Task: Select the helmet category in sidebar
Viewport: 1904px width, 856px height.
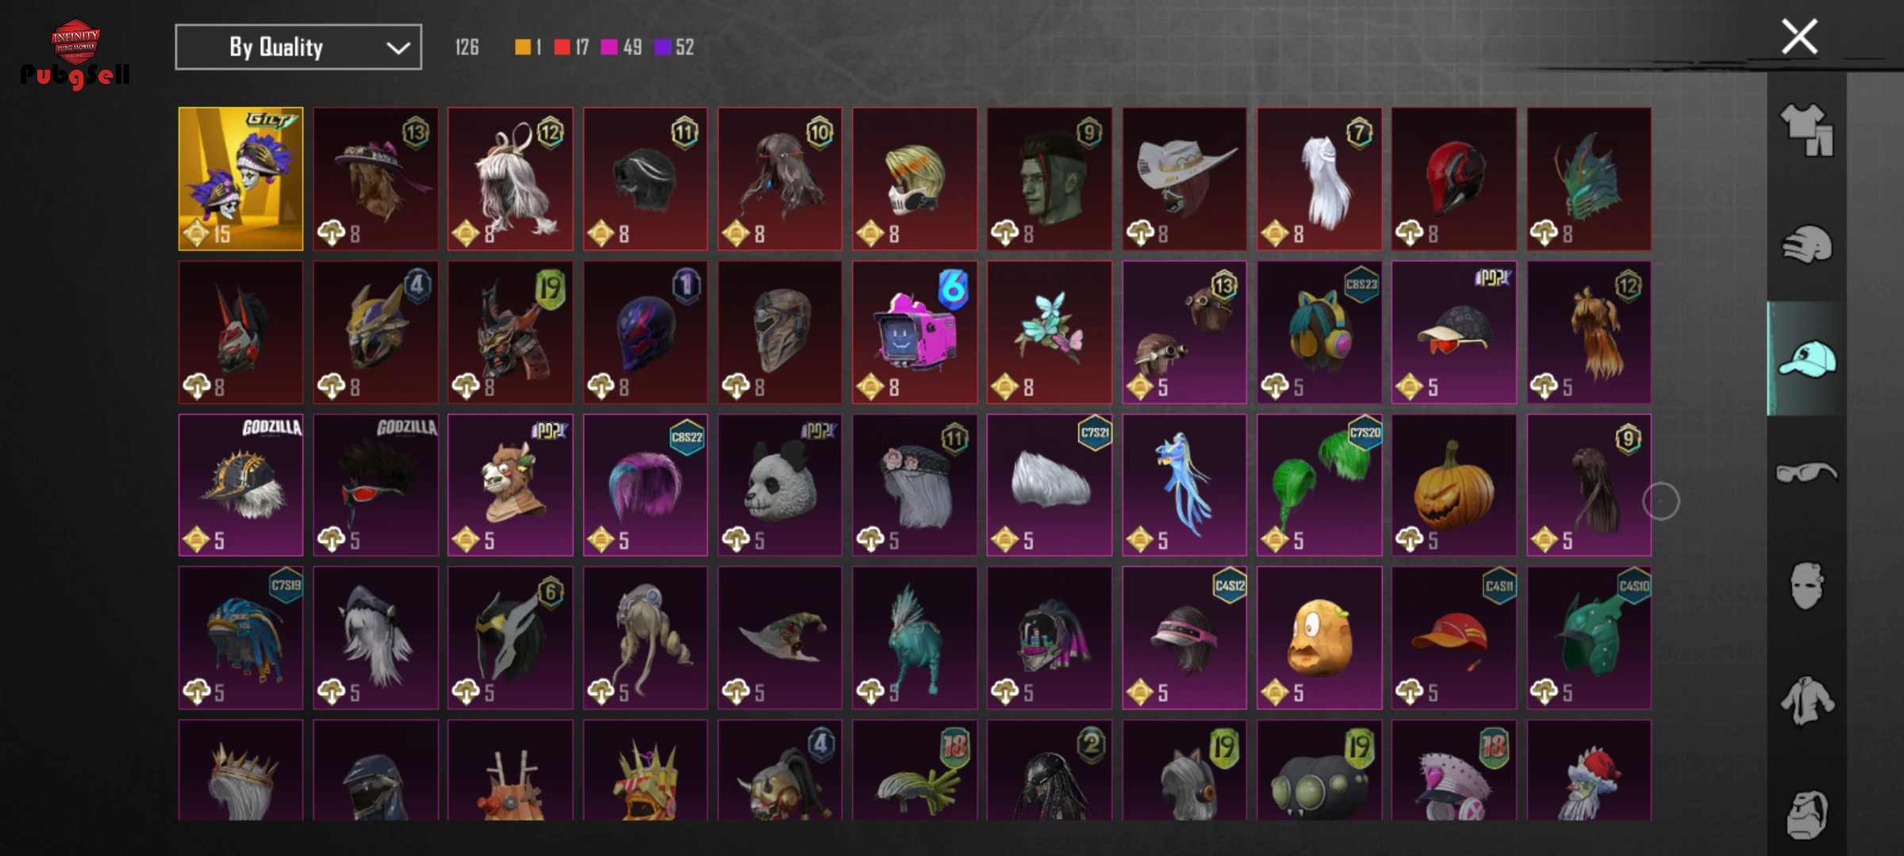Action: point(1806,244)
